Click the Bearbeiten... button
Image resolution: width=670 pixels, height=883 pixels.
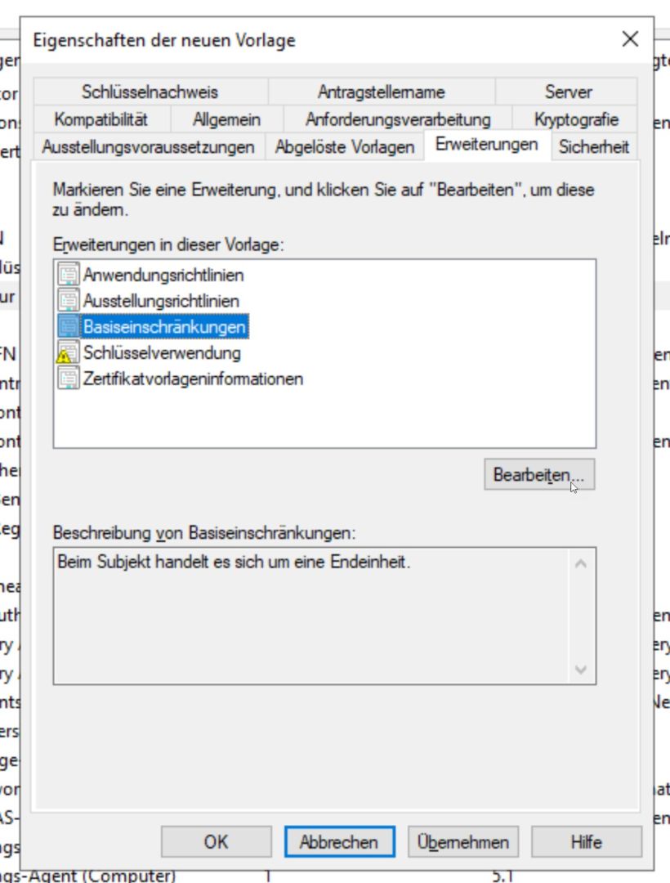pyautogui.click(x=539, y=475)
